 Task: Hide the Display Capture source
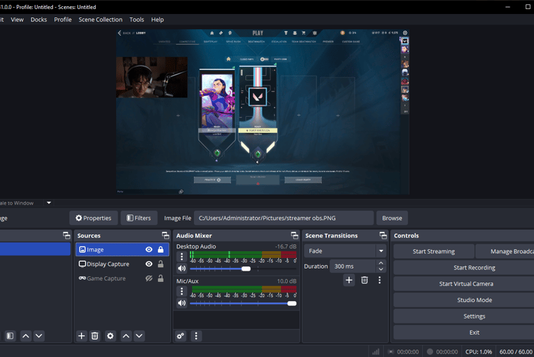coord(149,264)
